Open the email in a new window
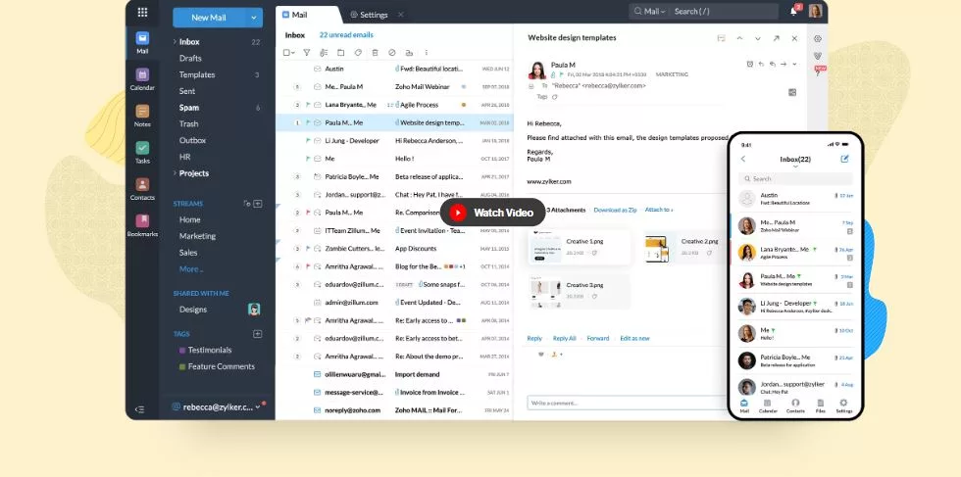The width and height of the screenshot is (961, 477). 777,38
